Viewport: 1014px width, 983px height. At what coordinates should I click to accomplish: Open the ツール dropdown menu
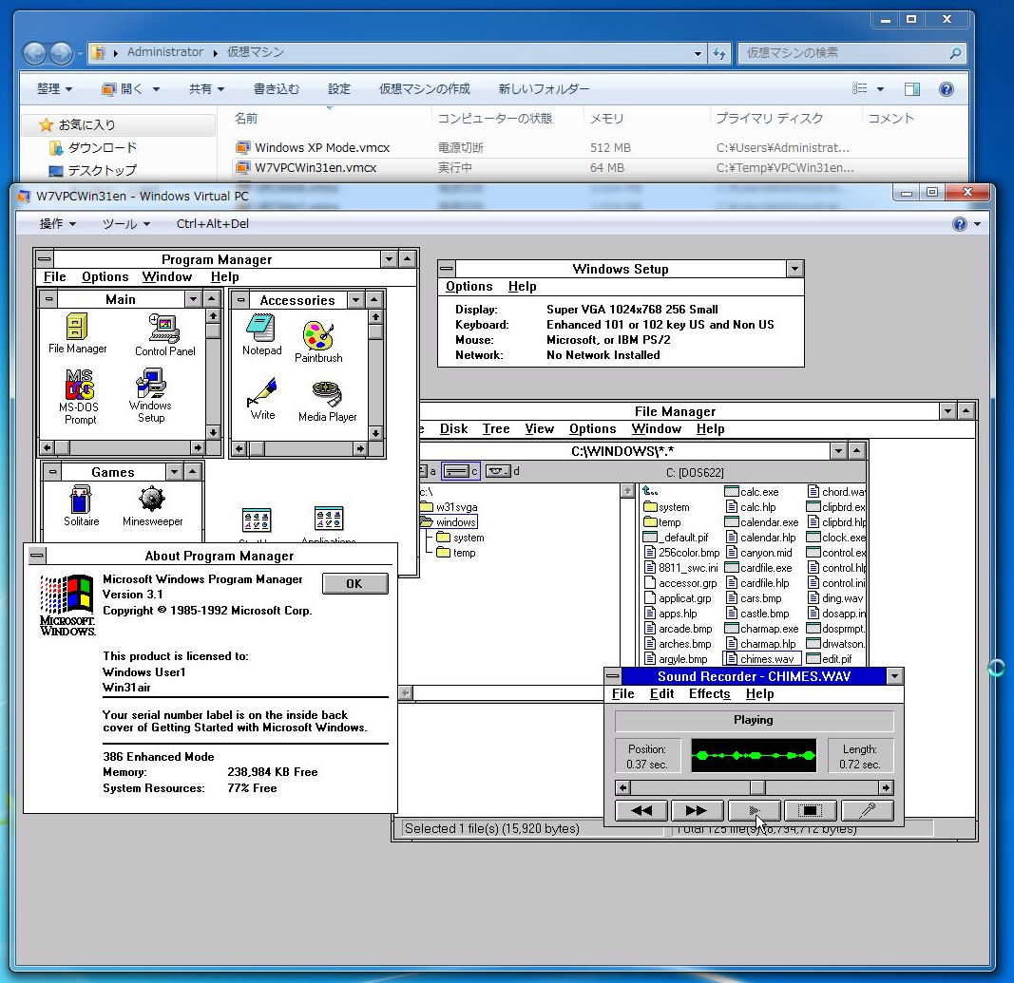(x=126, y=224)
